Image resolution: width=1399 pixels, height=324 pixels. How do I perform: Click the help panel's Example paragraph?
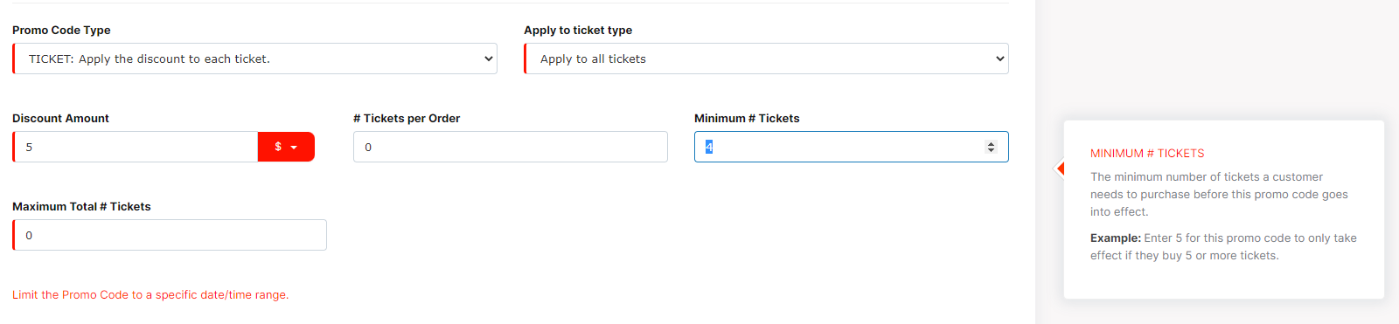coord(1223,246)
